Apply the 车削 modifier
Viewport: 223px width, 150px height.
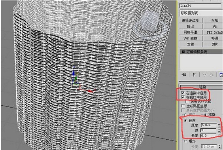coord(213,20)
